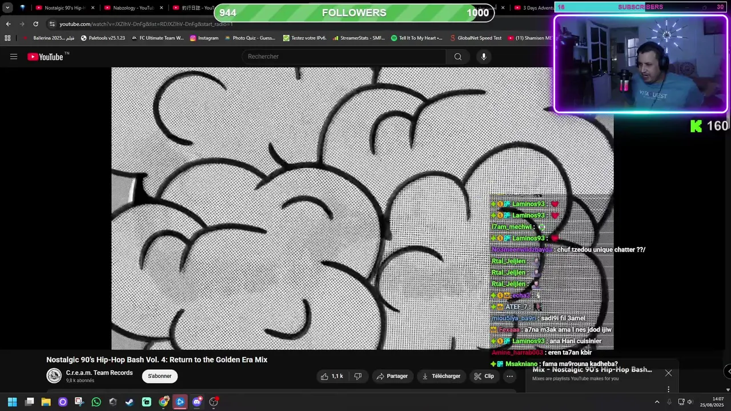Open the Tell It To My Heart bookmark
The width and height of the screenshot is (731, 411).
pyautogui.click(x=417, y=38)
